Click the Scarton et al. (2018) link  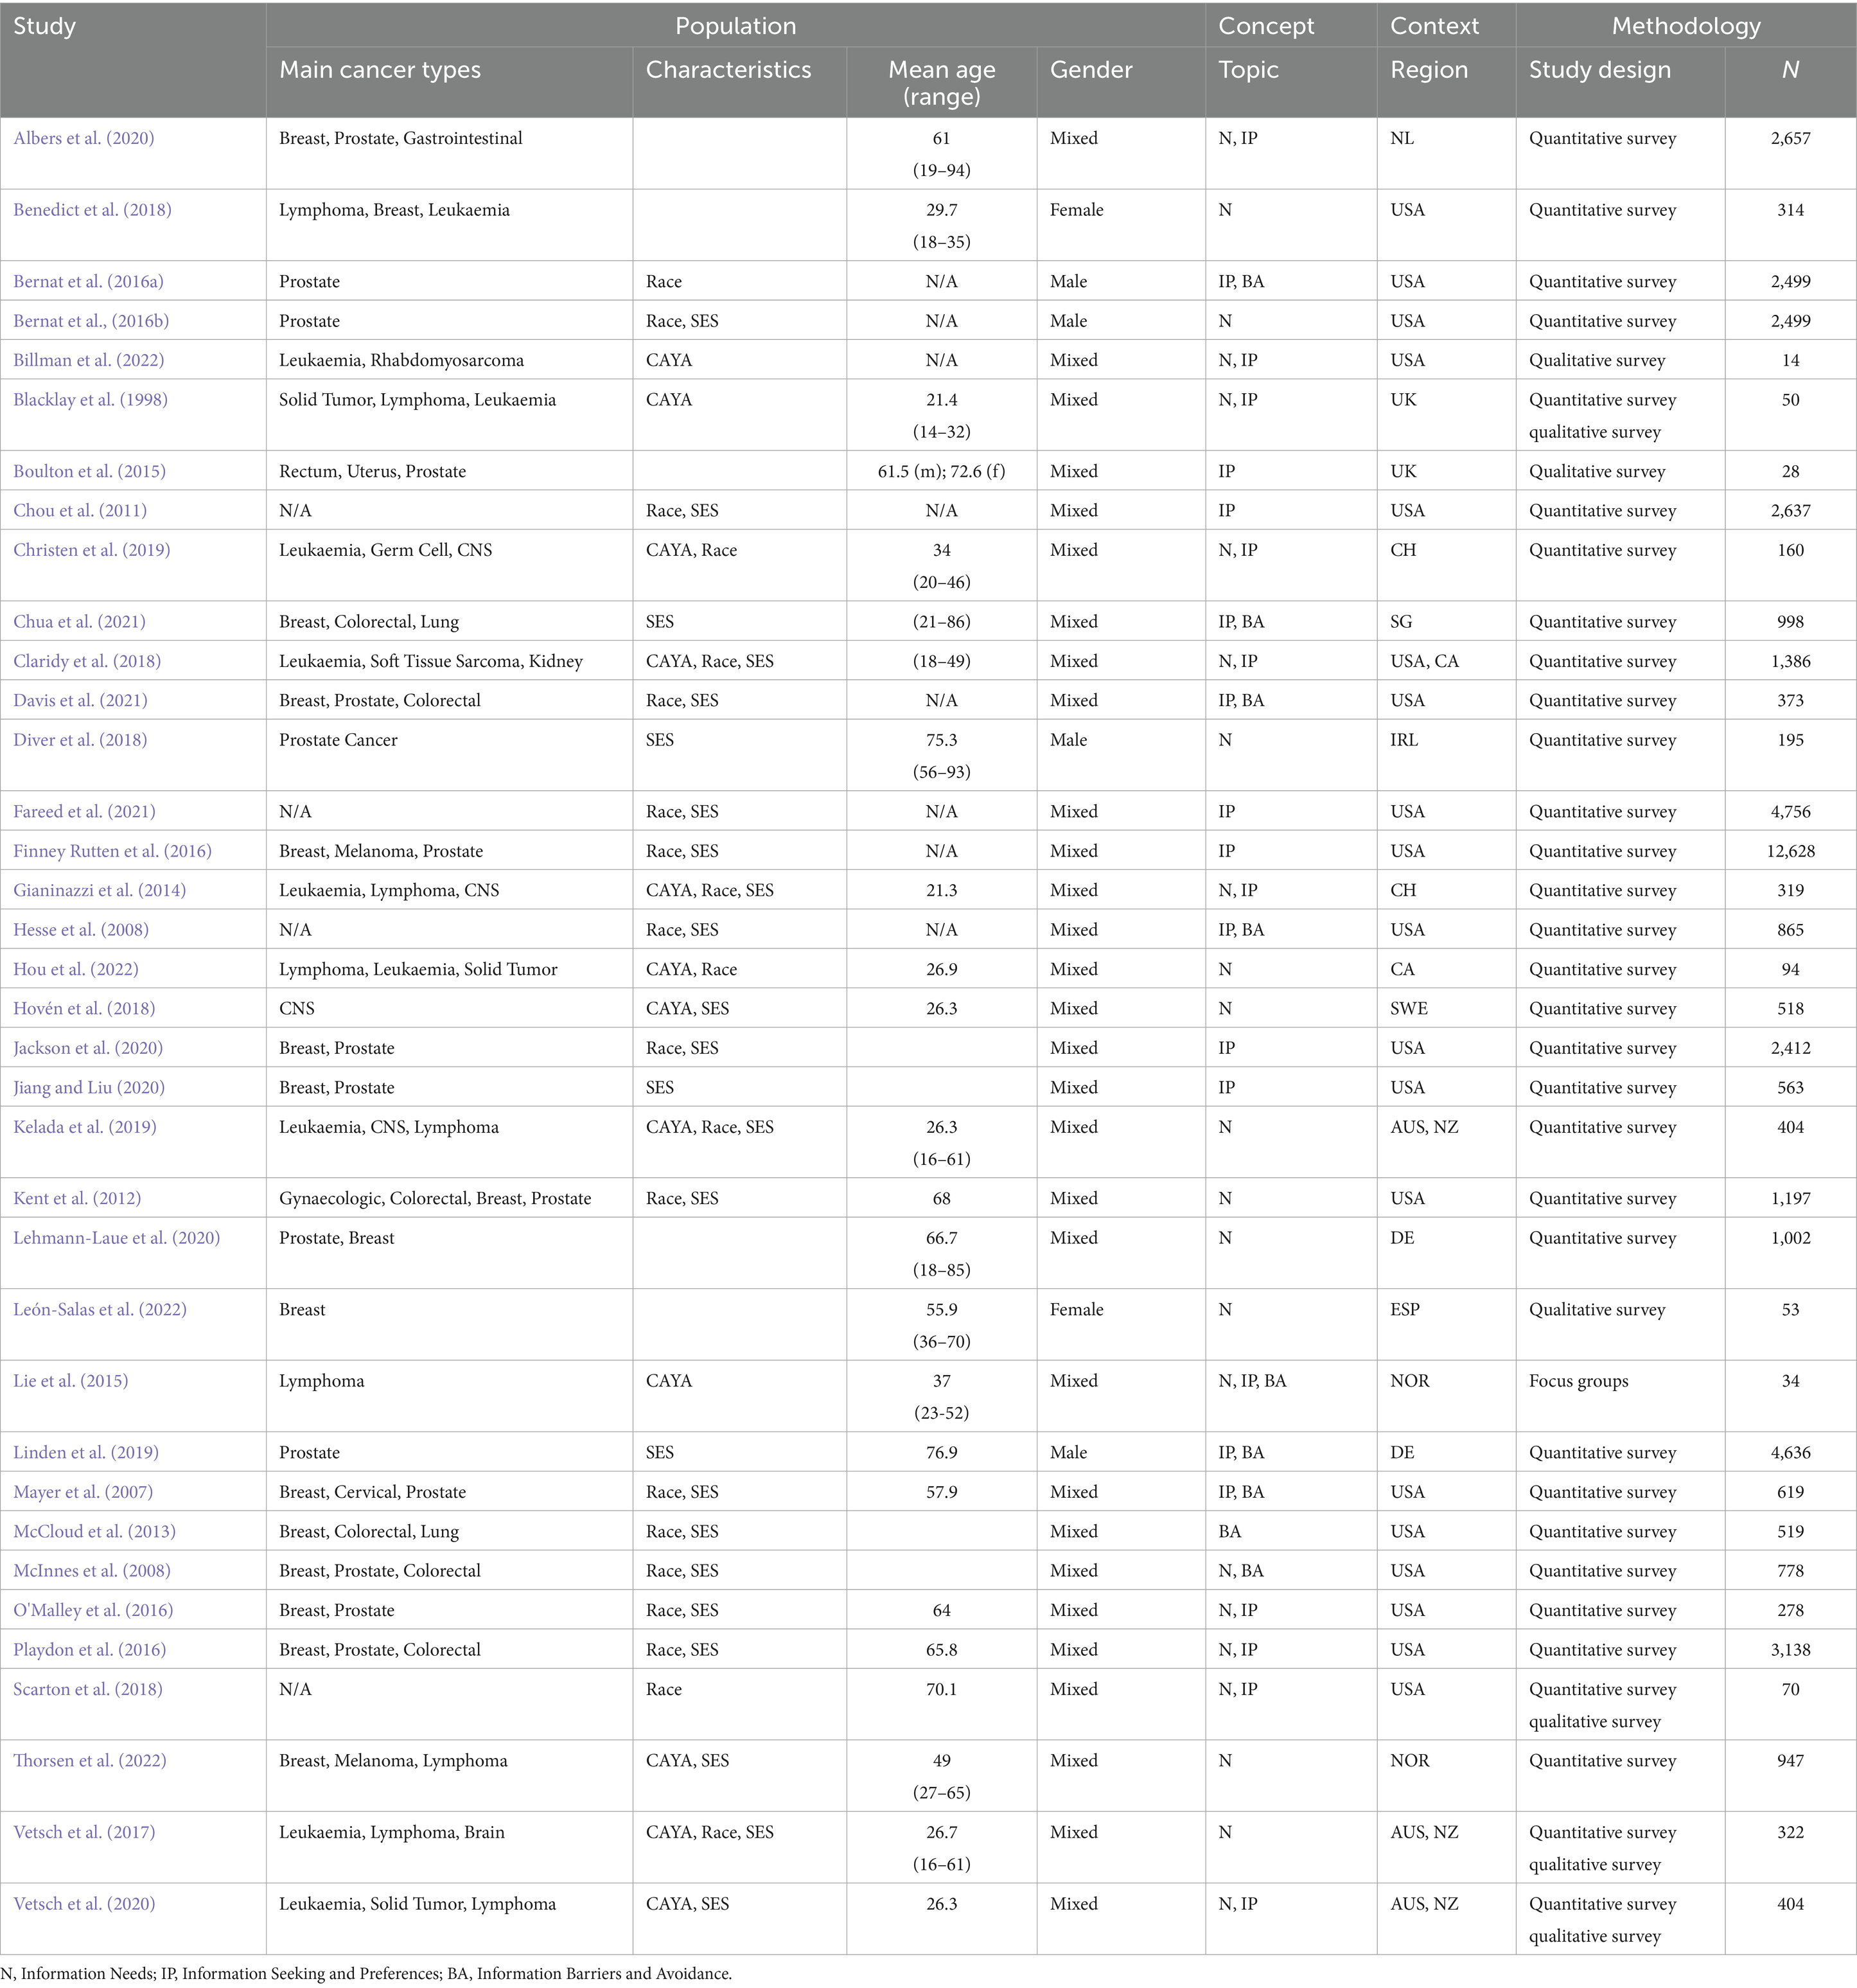click(87, 1690)
